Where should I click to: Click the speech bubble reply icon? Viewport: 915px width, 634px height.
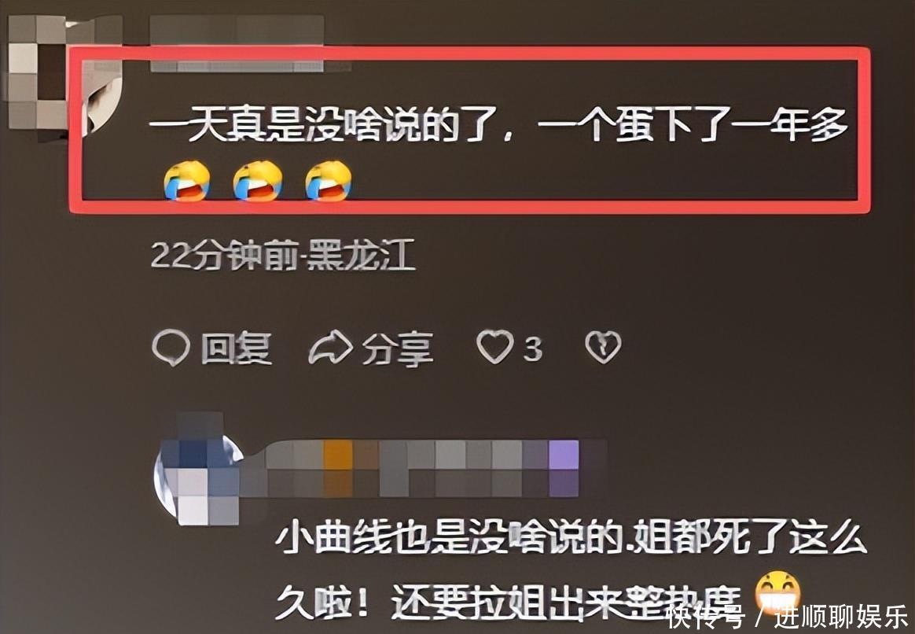point(171,348)
